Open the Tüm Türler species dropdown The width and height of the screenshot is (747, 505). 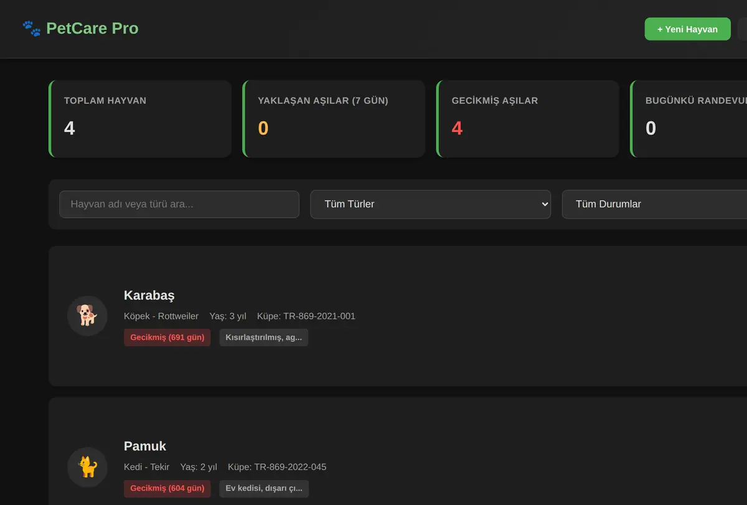coord(431,204)
